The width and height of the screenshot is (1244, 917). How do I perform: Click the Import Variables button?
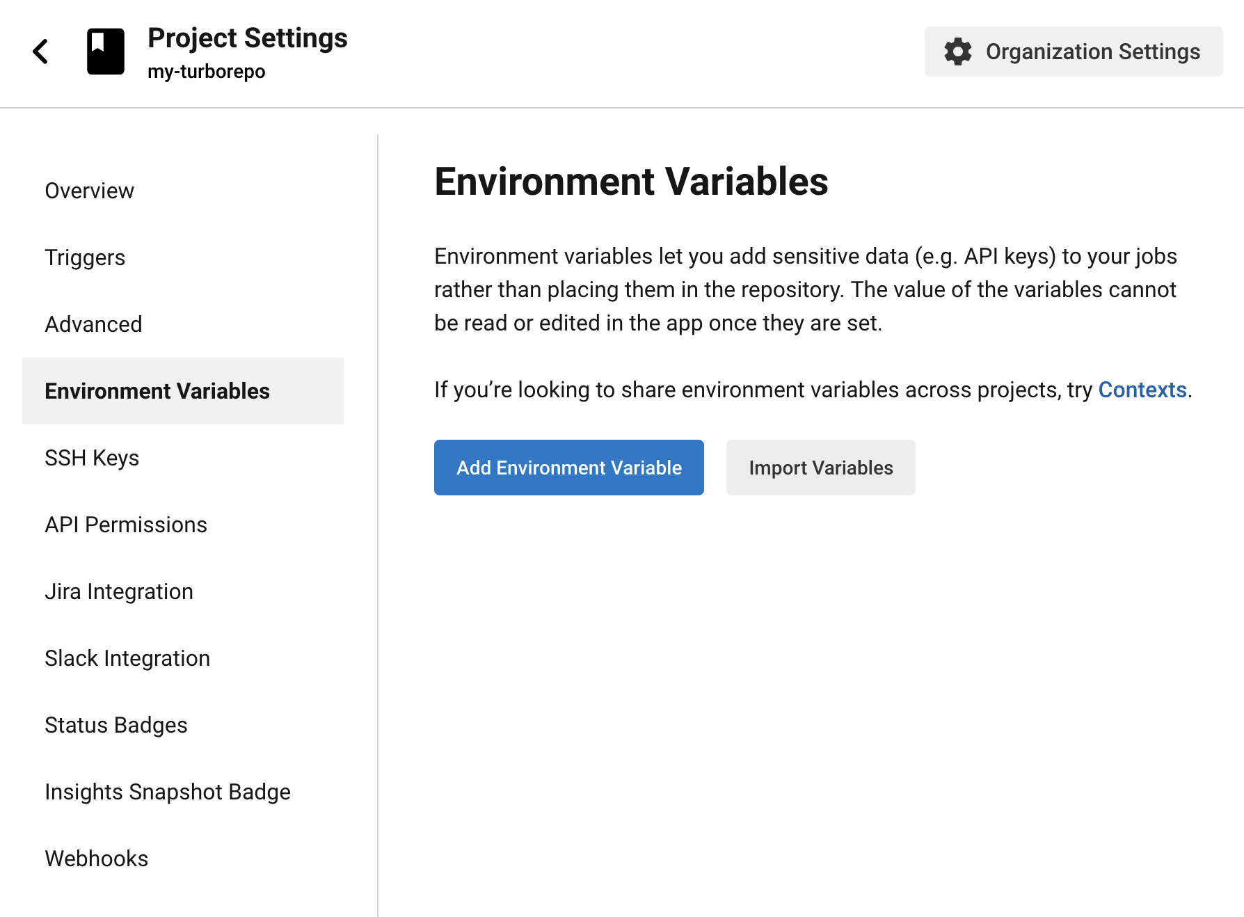820,468
